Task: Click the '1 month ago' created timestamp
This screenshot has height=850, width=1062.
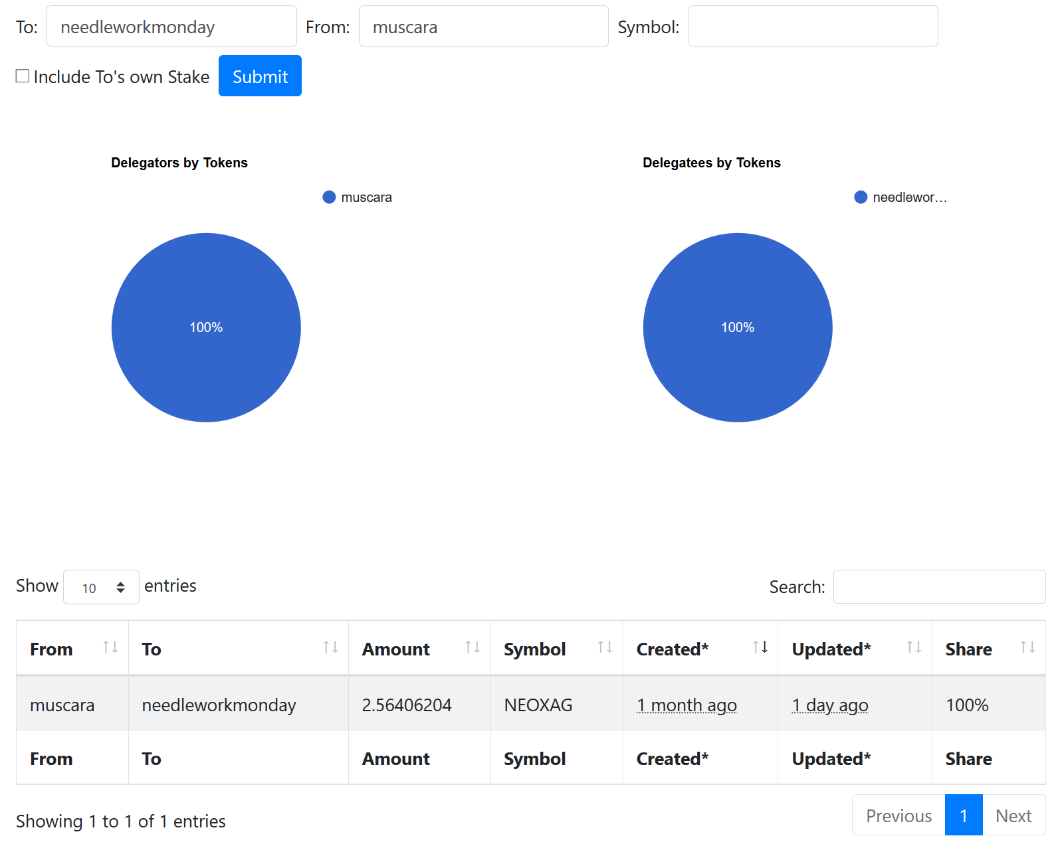Action: point(687,705)
